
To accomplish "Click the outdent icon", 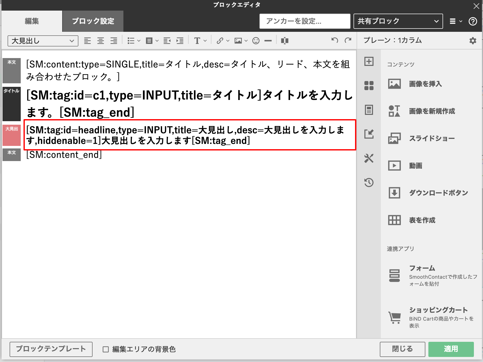I will (x=167, y=41).
